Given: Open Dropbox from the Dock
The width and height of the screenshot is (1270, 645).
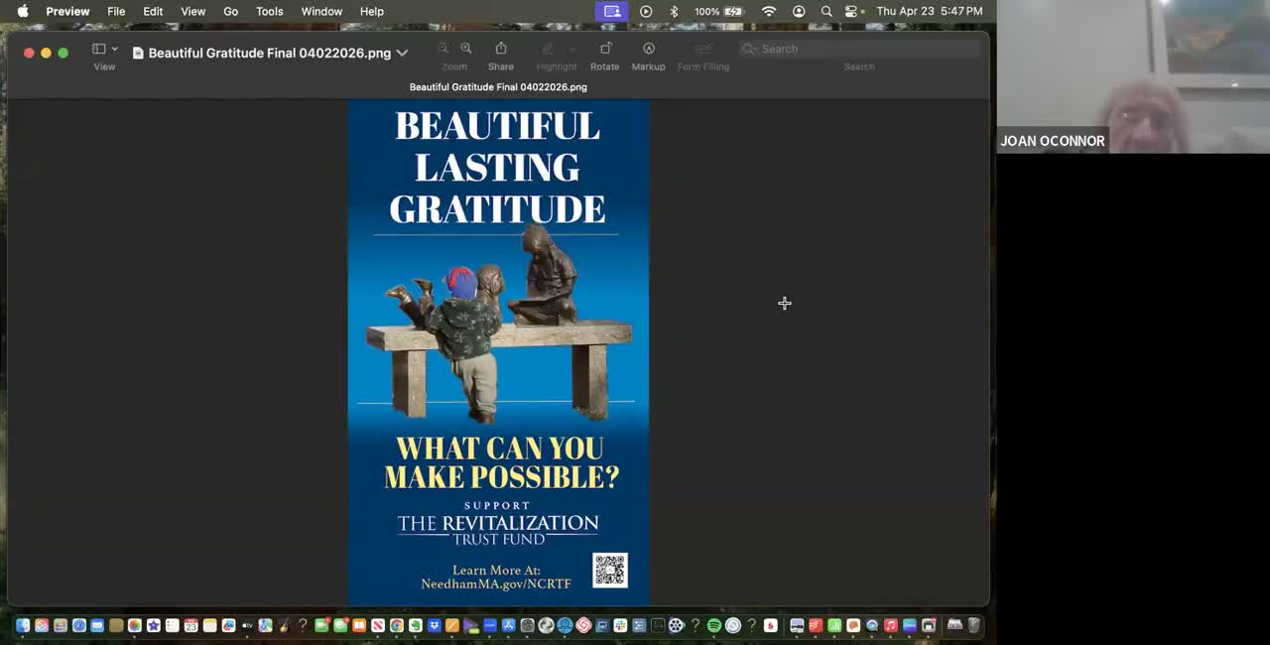Looking at the screenshot, I should point(435,625).
